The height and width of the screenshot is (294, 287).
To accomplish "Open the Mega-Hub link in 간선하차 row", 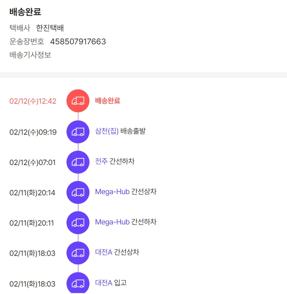I will pyautogui.click(x=112, y=222).
